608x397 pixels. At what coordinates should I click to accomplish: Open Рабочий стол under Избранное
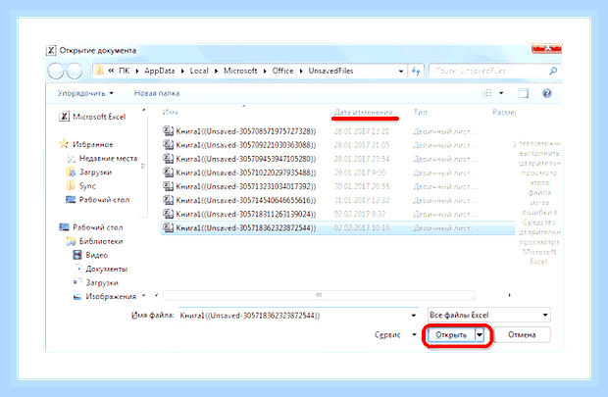98,200
